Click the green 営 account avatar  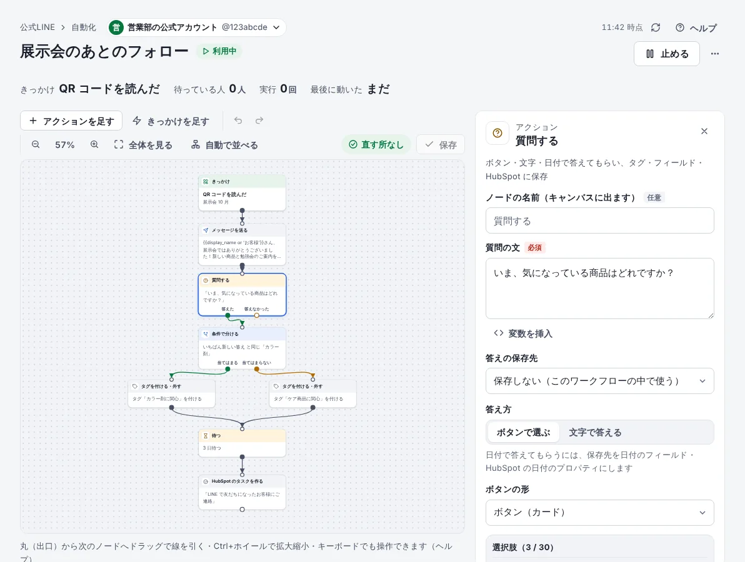[116, 27]
